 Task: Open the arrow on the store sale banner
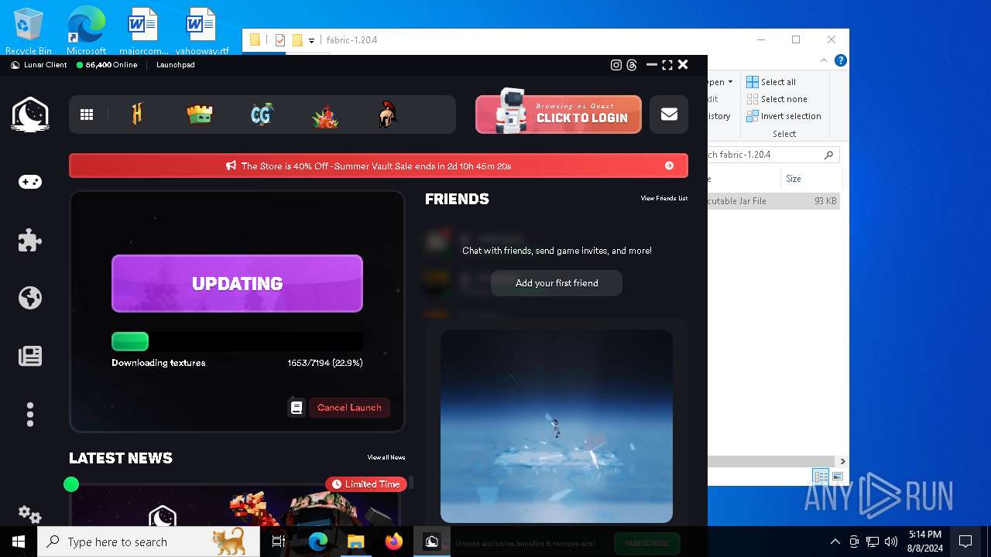[669, 166]
